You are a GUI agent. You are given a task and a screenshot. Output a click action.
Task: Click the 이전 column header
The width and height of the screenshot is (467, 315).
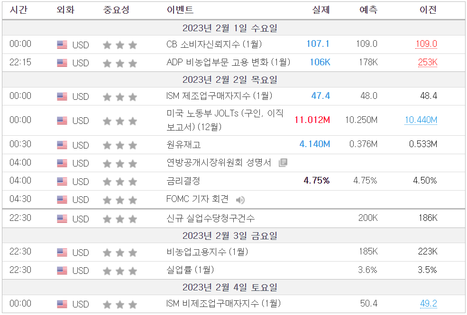tap(428, 10)
